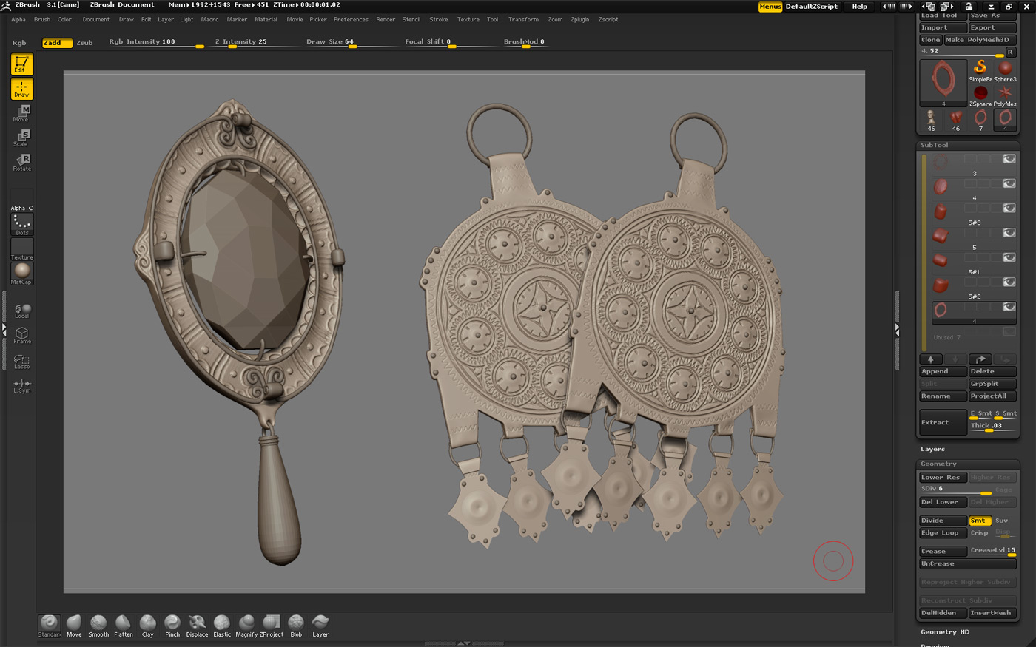Screen dimensions: 1036x647
Task: Select the ZSphere tool
Action: pos(980,95)
